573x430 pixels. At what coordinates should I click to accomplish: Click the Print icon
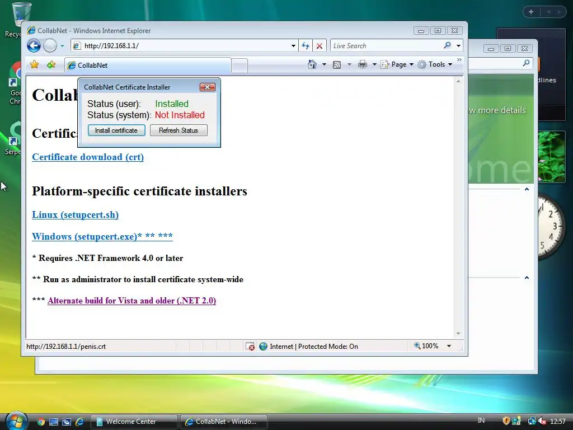click(x=363, y=65)
